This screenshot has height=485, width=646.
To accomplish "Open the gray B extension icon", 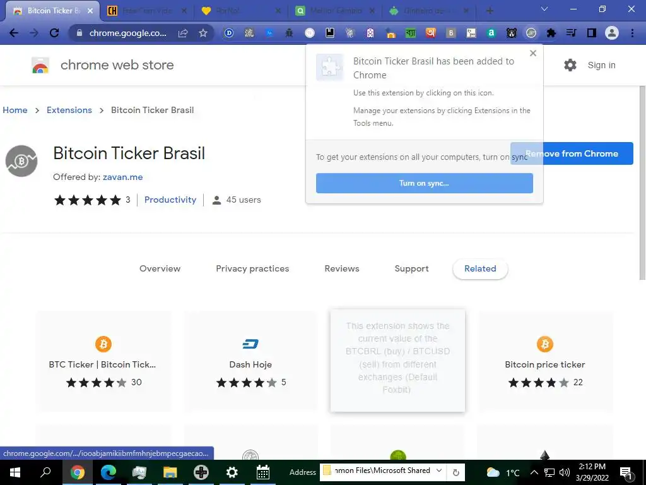I will [450, 33].
